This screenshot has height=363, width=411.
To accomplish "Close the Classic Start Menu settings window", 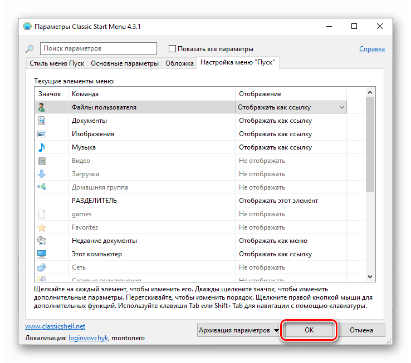I will click(x=380, y=26).
